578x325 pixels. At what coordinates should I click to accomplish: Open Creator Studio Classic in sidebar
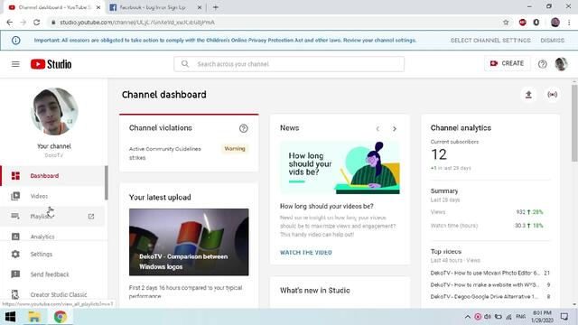52,294
